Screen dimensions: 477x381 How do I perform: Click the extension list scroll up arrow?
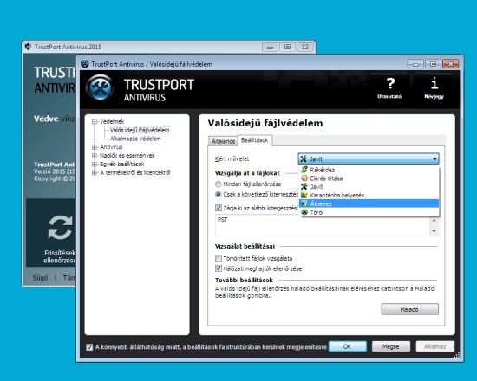coord(435,220)
